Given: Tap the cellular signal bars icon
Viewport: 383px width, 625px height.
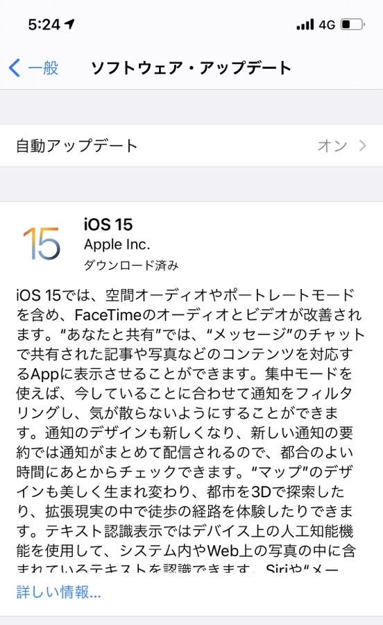Looking at the screenshot, I should tap(305, 25).
